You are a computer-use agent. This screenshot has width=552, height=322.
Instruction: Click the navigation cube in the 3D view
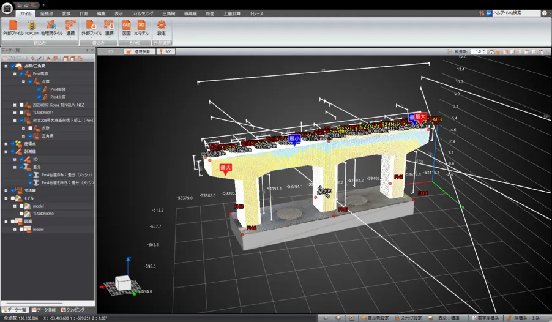(123, 283)
